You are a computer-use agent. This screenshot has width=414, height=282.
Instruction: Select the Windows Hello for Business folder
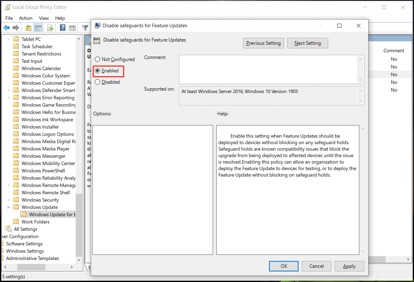point(48,112)
